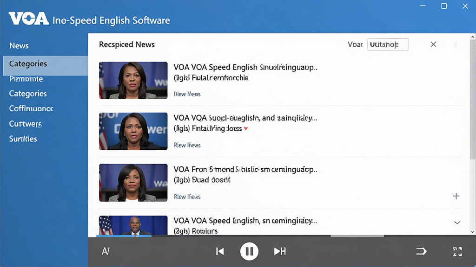Image resolution: width=476 pixels, height=267 pixels.
Task: Open the 'Cuttwers' sidebar item
Action: 26,123
